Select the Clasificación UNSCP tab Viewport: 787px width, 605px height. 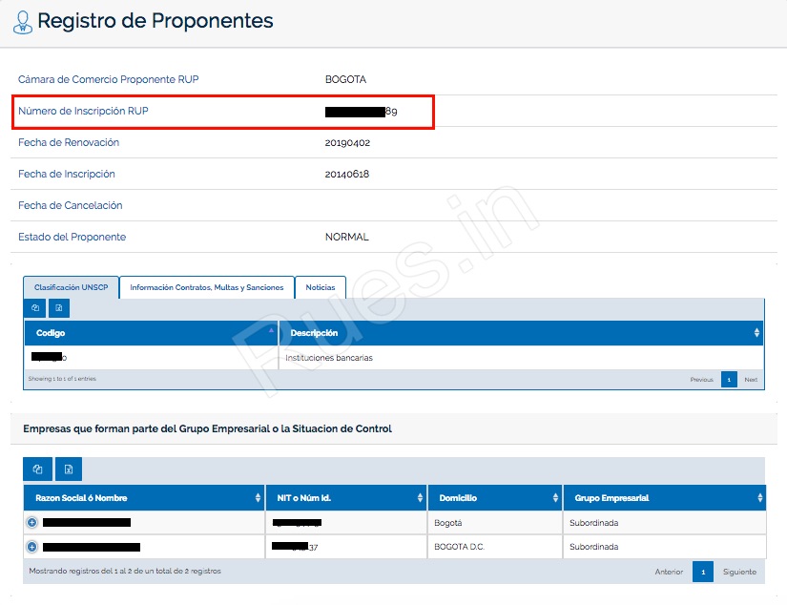(x=71, y=287)
